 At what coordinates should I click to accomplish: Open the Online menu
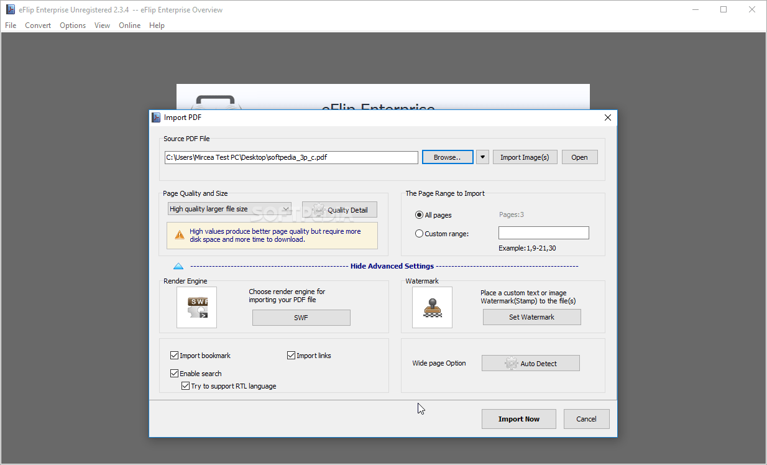point(130,25)
